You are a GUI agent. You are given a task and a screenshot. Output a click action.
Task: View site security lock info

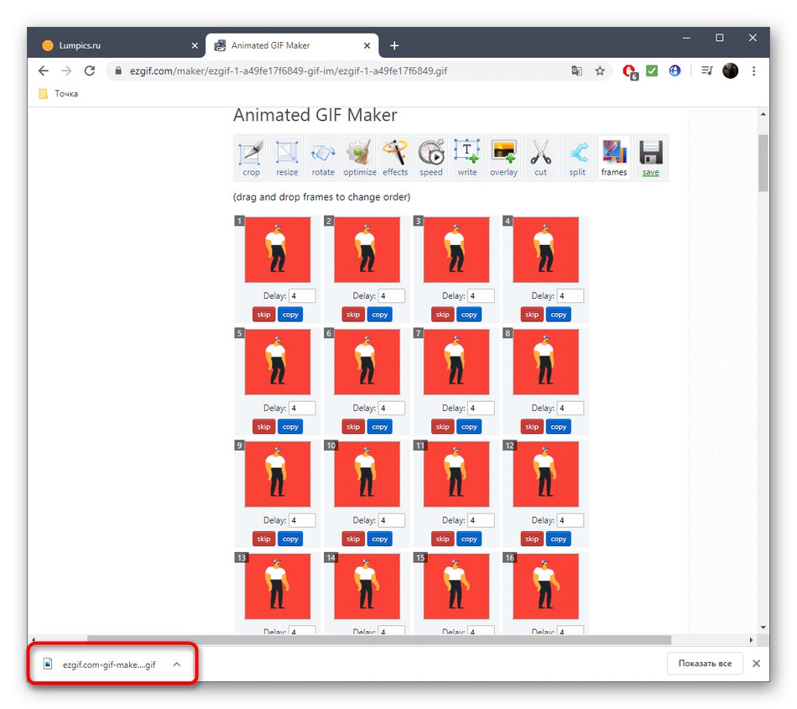point(118,70)
